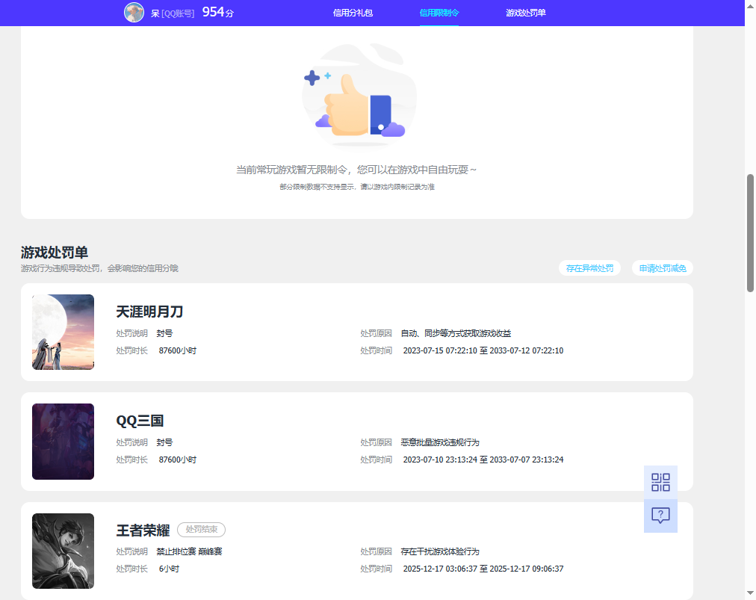Click the 天涯明月刀 game title
Image resolution: width=756 pixels, height=600 pixels.
(x=149, y=312)
